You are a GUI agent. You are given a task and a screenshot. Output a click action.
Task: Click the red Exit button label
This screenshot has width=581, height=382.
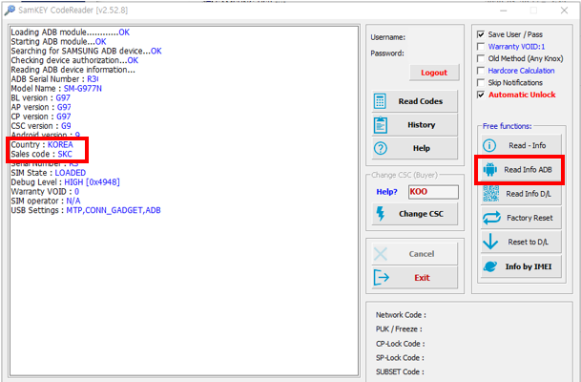tap(422, 278)
